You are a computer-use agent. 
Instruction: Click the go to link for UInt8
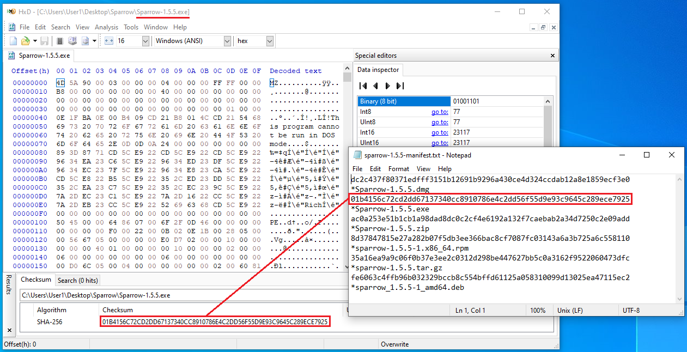pyautogui.click(x=440, y=122)
